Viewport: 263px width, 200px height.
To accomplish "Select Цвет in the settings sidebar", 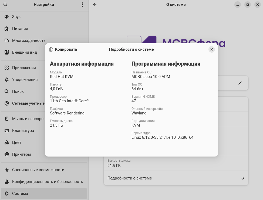I will (x=16, y=143).
